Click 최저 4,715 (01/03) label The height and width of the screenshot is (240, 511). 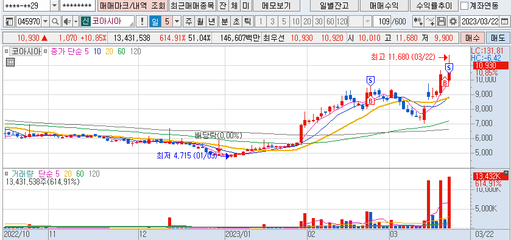(x=187, y=156)
